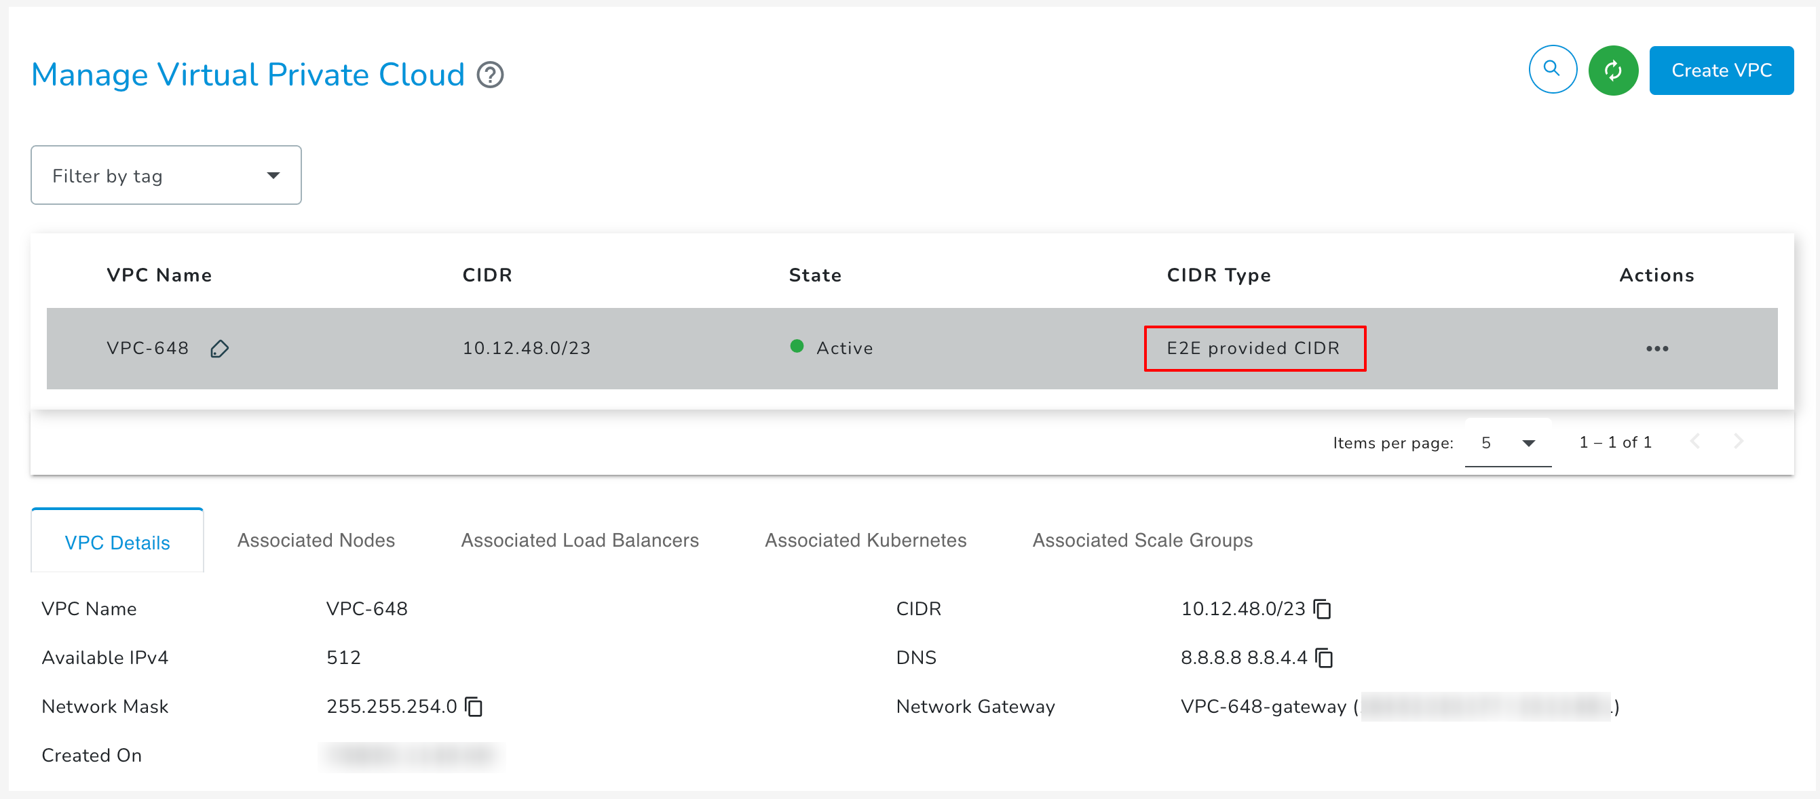
Task: Refresh the VPC list
Action: click(1613, 70)
